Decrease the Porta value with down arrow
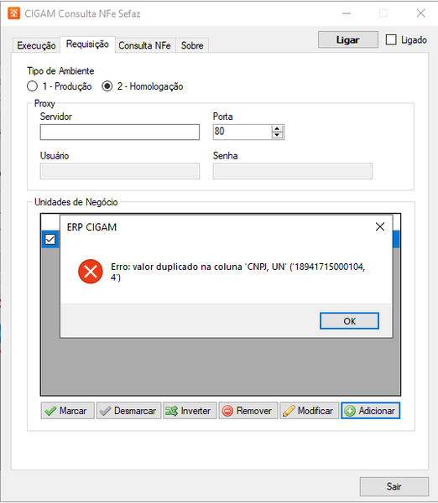This screenshot has height=503, width=438. tap(277, 135)
